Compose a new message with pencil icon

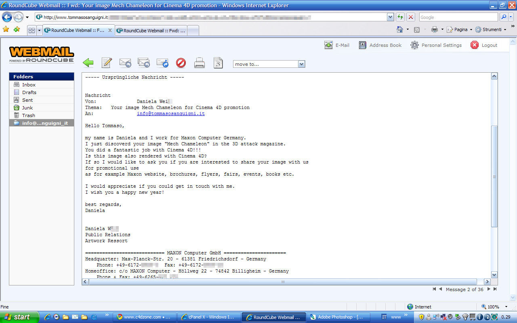click(107, 63)
